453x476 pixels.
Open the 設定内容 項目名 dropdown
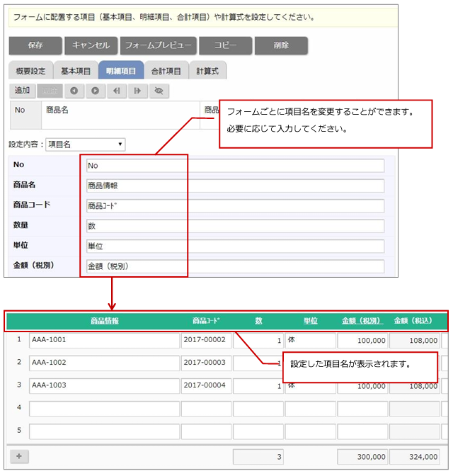pyautogui.click(x=85, y=144)
